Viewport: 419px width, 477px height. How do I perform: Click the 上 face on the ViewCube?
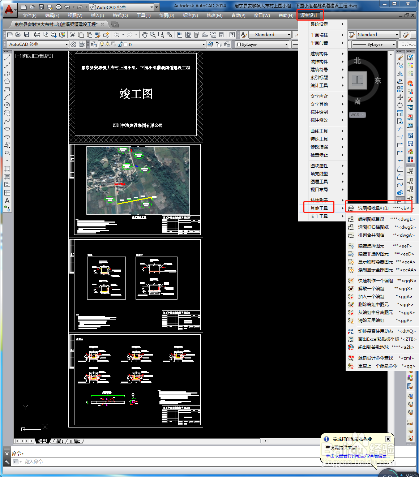click(358, 80)
